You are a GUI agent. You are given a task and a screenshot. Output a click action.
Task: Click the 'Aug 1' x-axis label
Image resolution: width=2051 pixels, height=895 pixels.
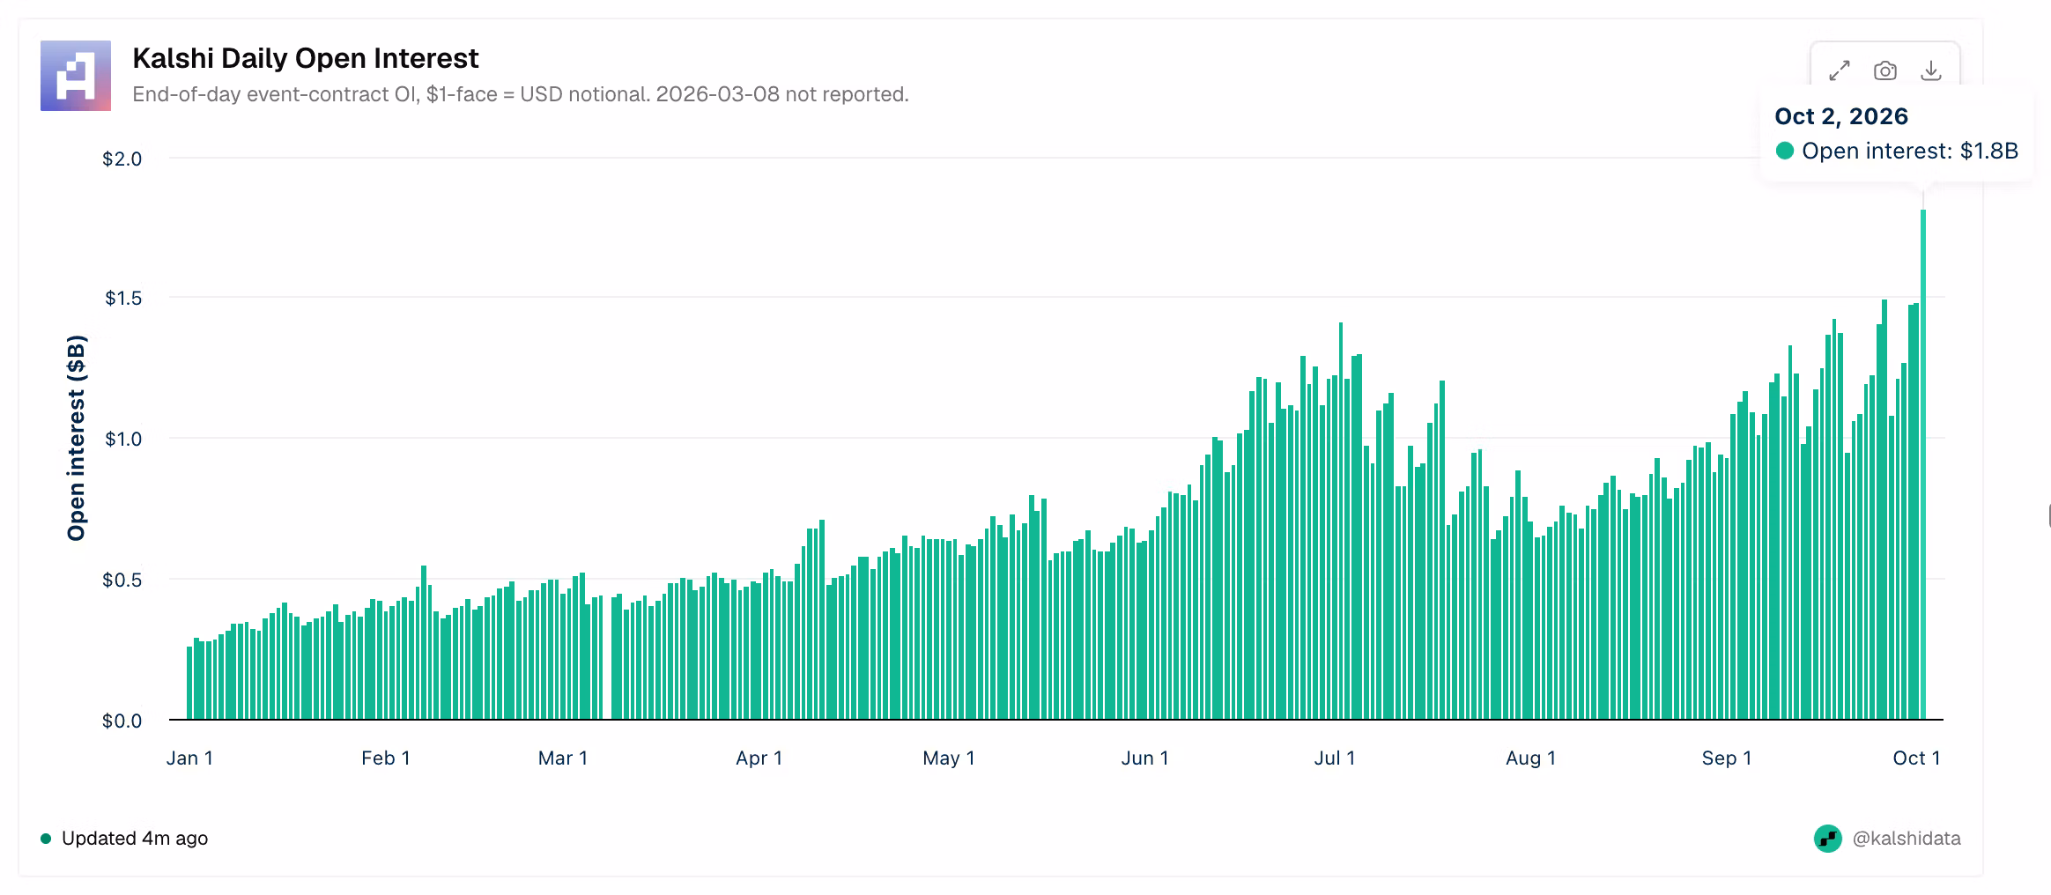[x=1531, y=758]
